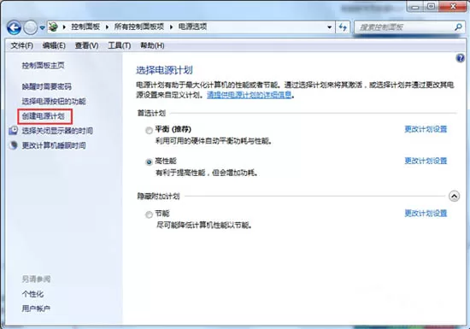Screen dimensions: 470x329
Task: Open recent pages dropdown beside the navigation arrows
Action: [42, 28]
